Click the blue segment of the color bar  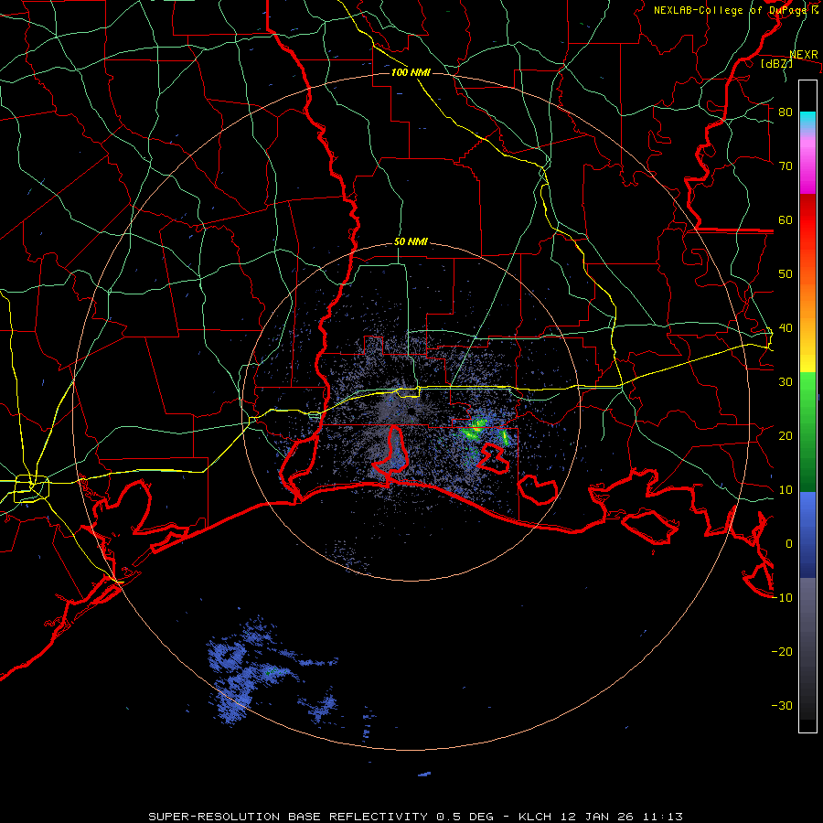pos(807,534)
